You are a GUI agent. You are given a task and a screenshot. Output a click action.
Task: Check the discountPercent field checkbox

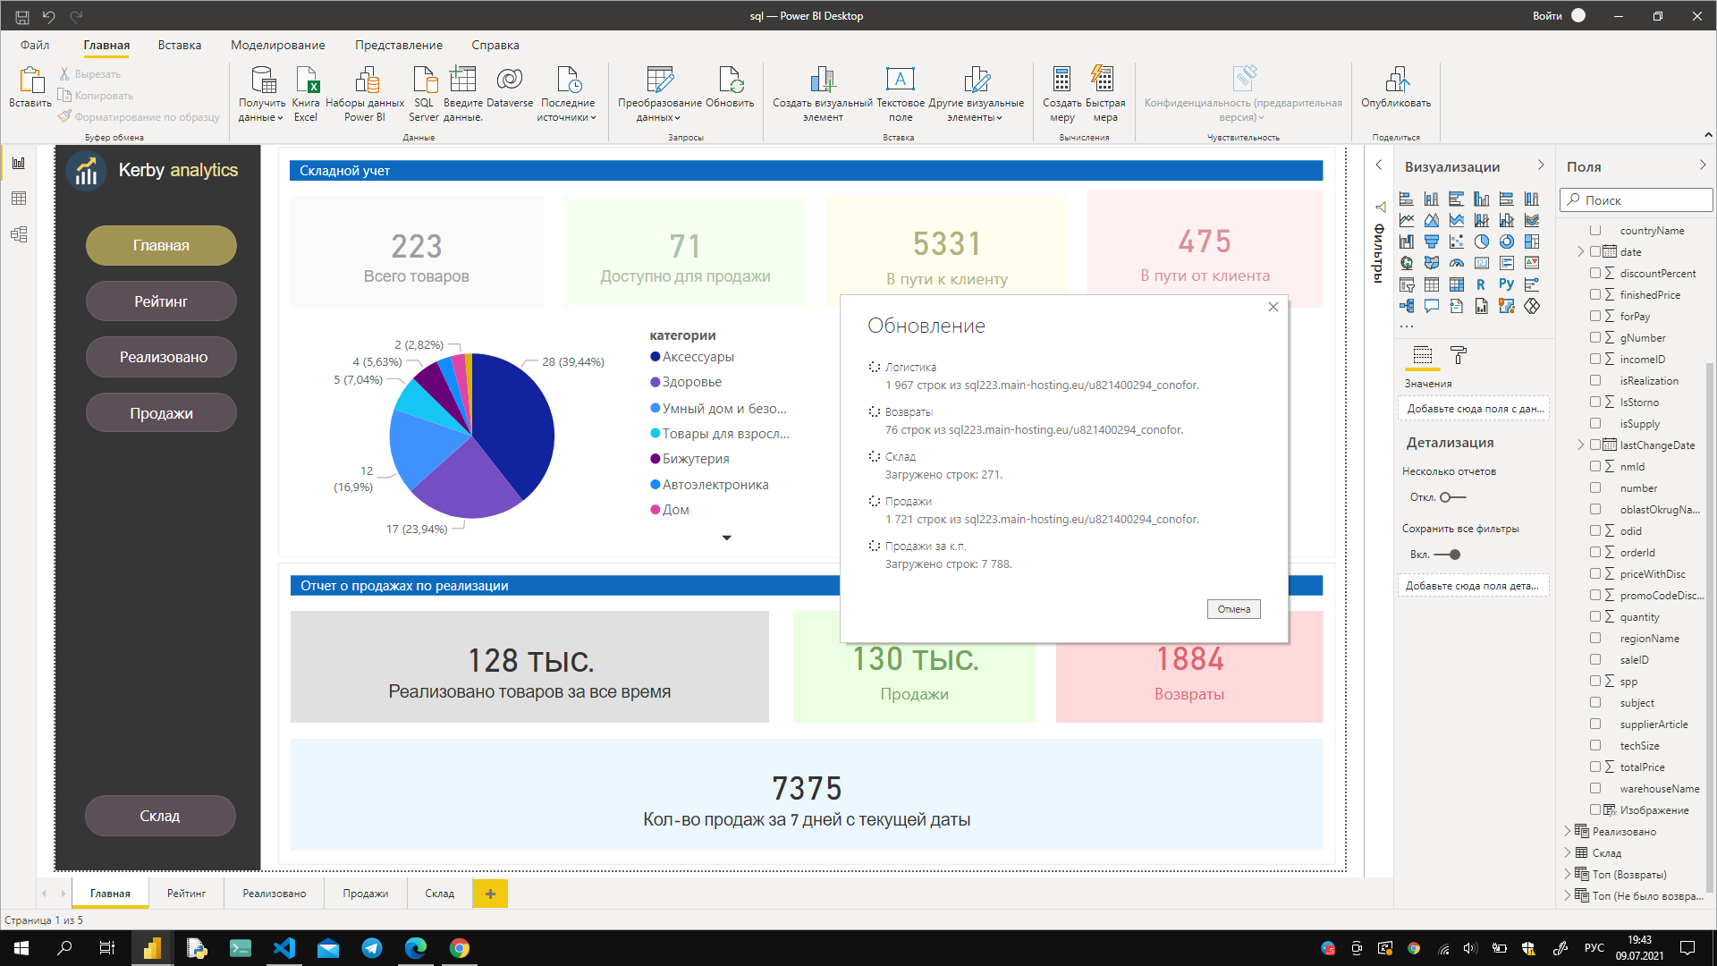tap(1595, 273)
